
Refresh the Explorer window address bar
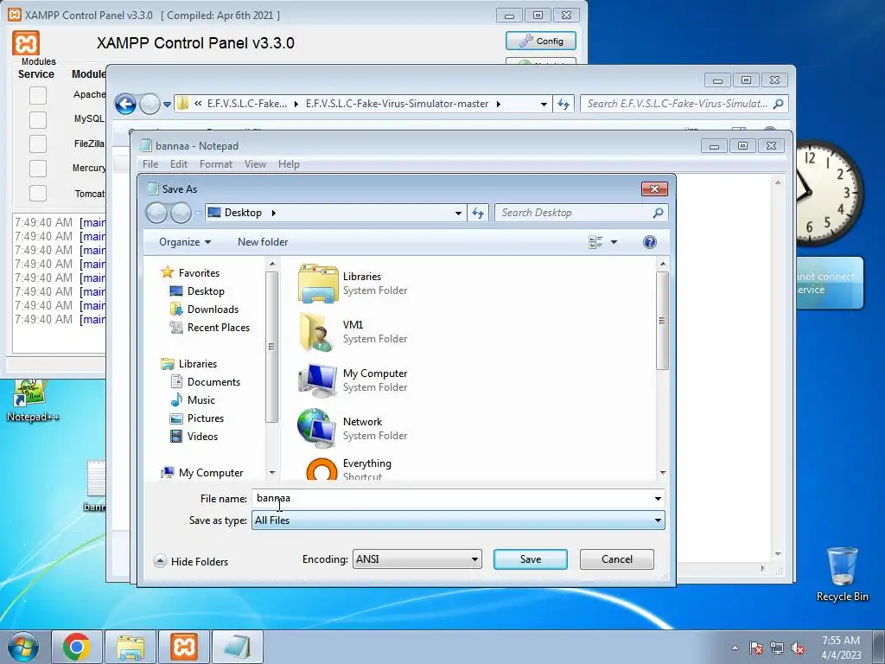click(x=563, y=104)
